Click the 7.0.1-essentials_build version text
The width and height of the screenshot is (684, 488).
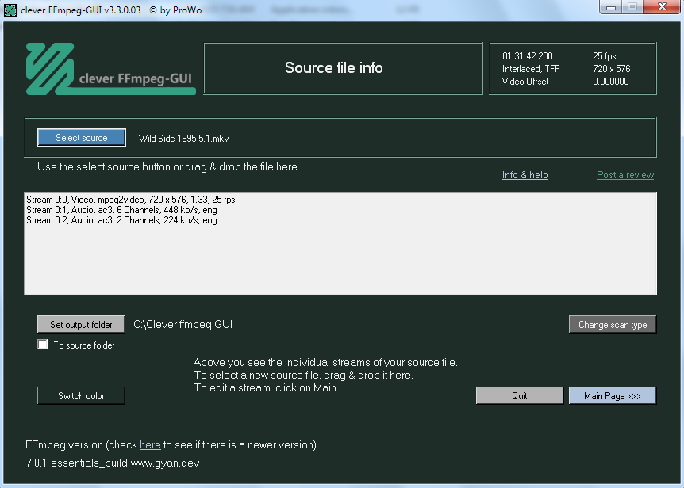pyautogui.click(x=113, y=463)
